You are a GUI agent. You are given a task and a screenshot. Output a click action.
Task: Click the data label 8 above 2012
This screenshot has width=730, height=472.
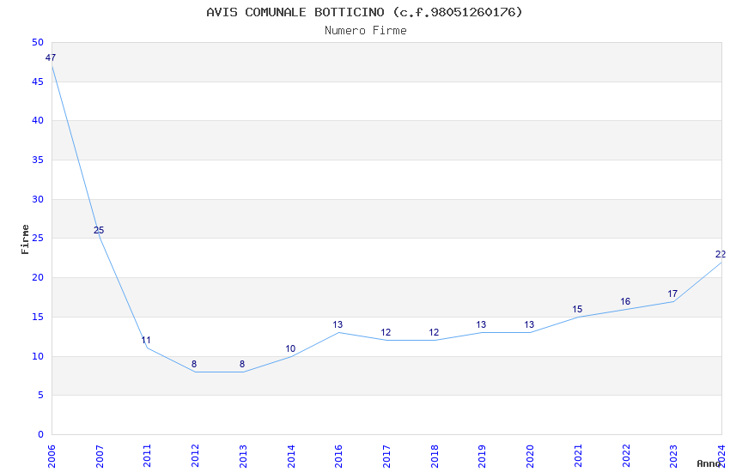point(194,364)
